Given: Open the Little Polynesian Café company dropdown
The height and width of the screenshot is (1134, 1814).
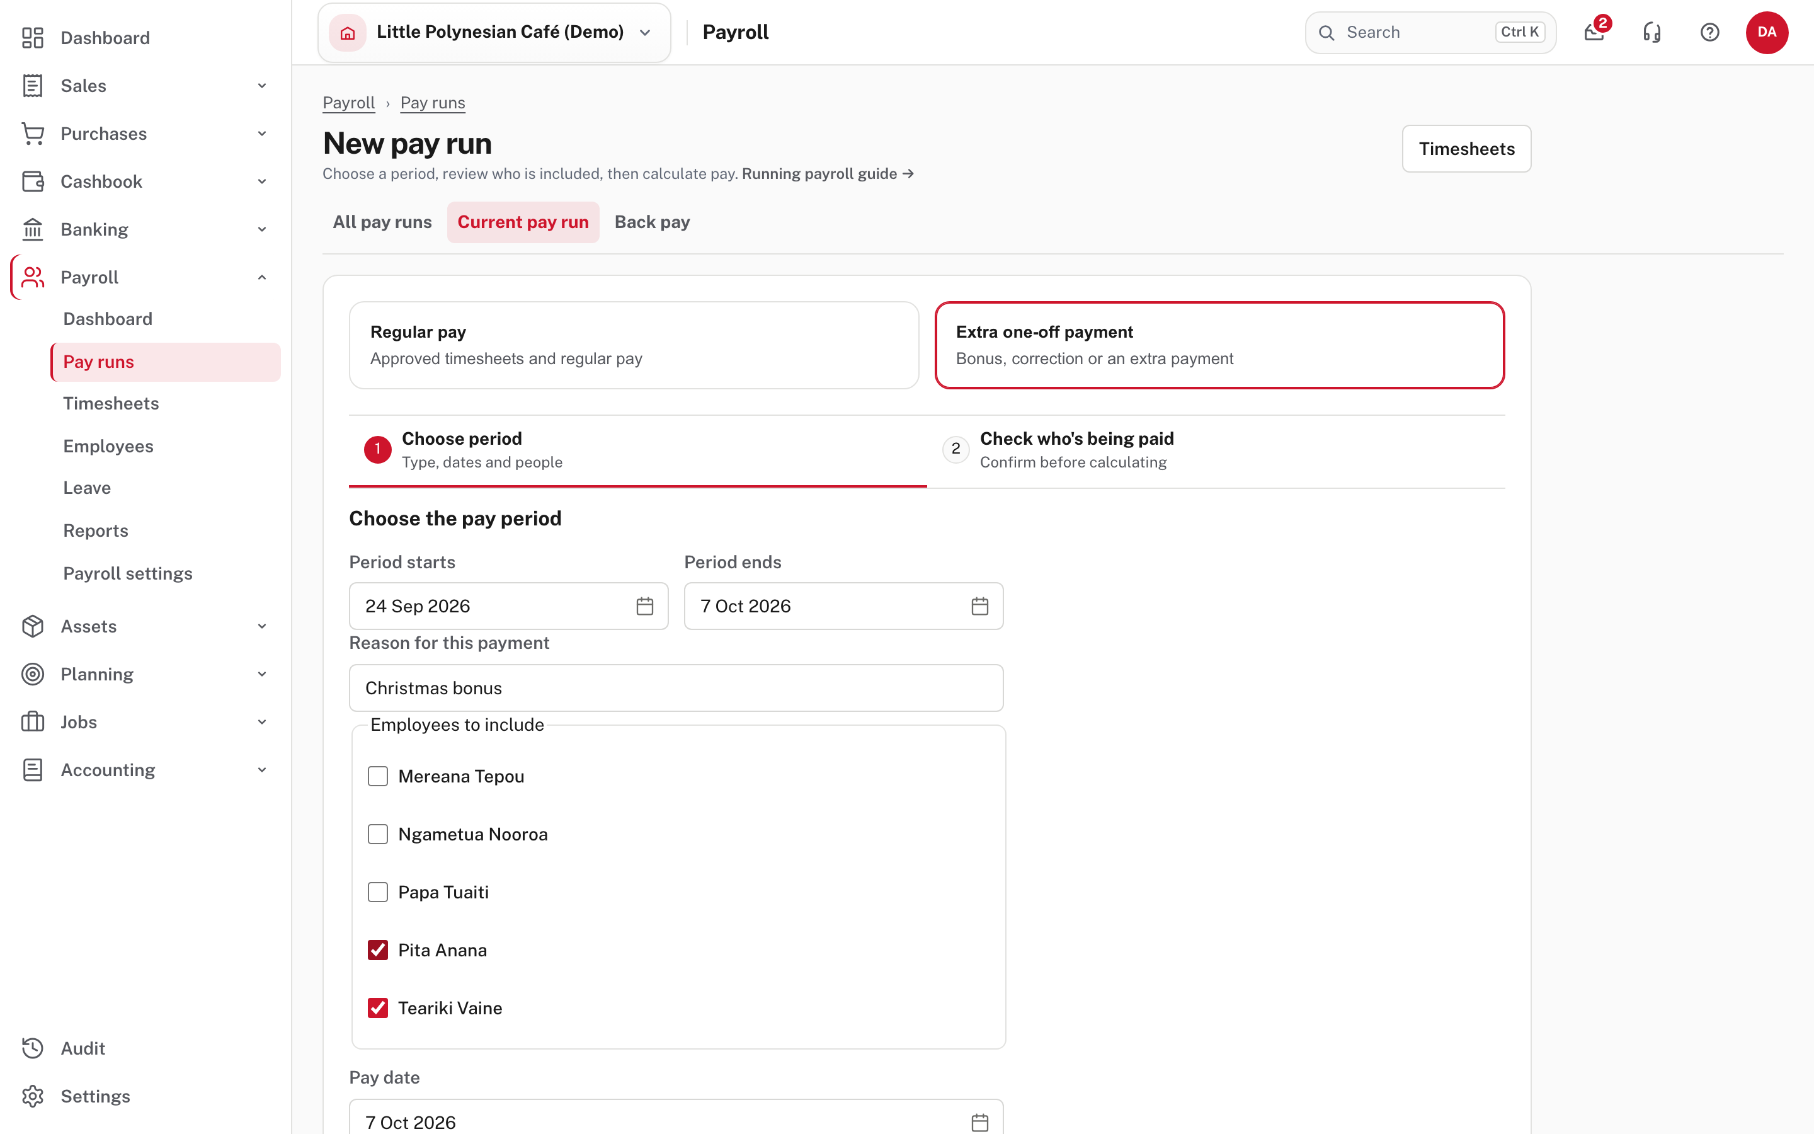Looking at the screenshot, I should 494,32.
